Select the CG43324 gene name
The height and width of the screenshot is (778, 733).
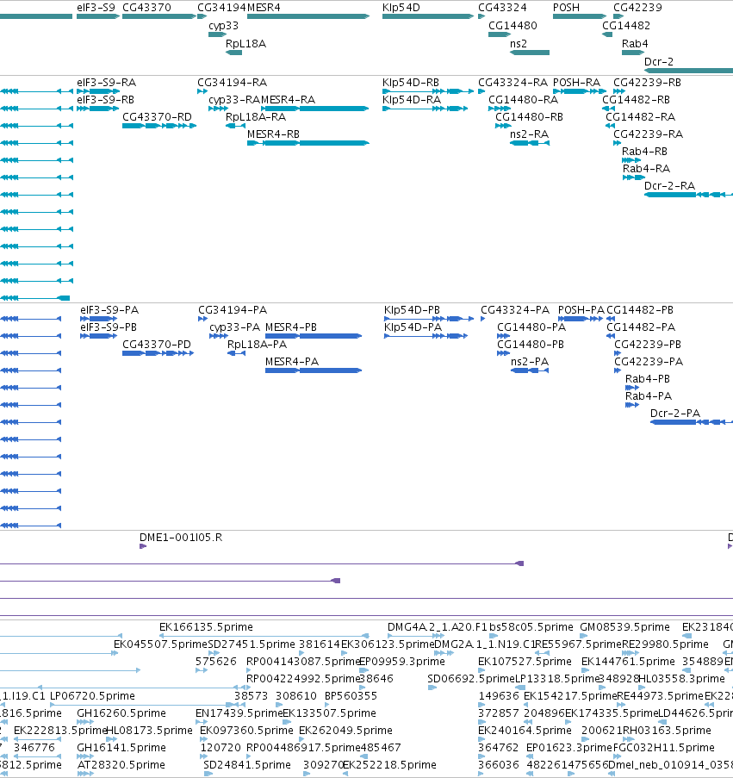(x=502, y=8)
